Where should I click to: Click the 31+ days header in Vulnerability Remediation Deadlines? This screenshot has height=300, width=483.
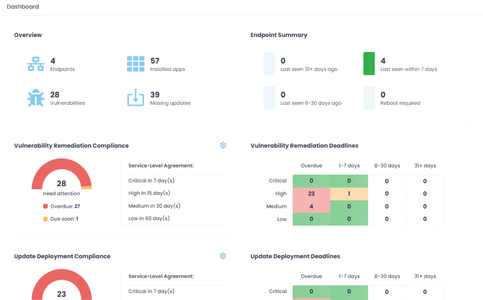425,165
